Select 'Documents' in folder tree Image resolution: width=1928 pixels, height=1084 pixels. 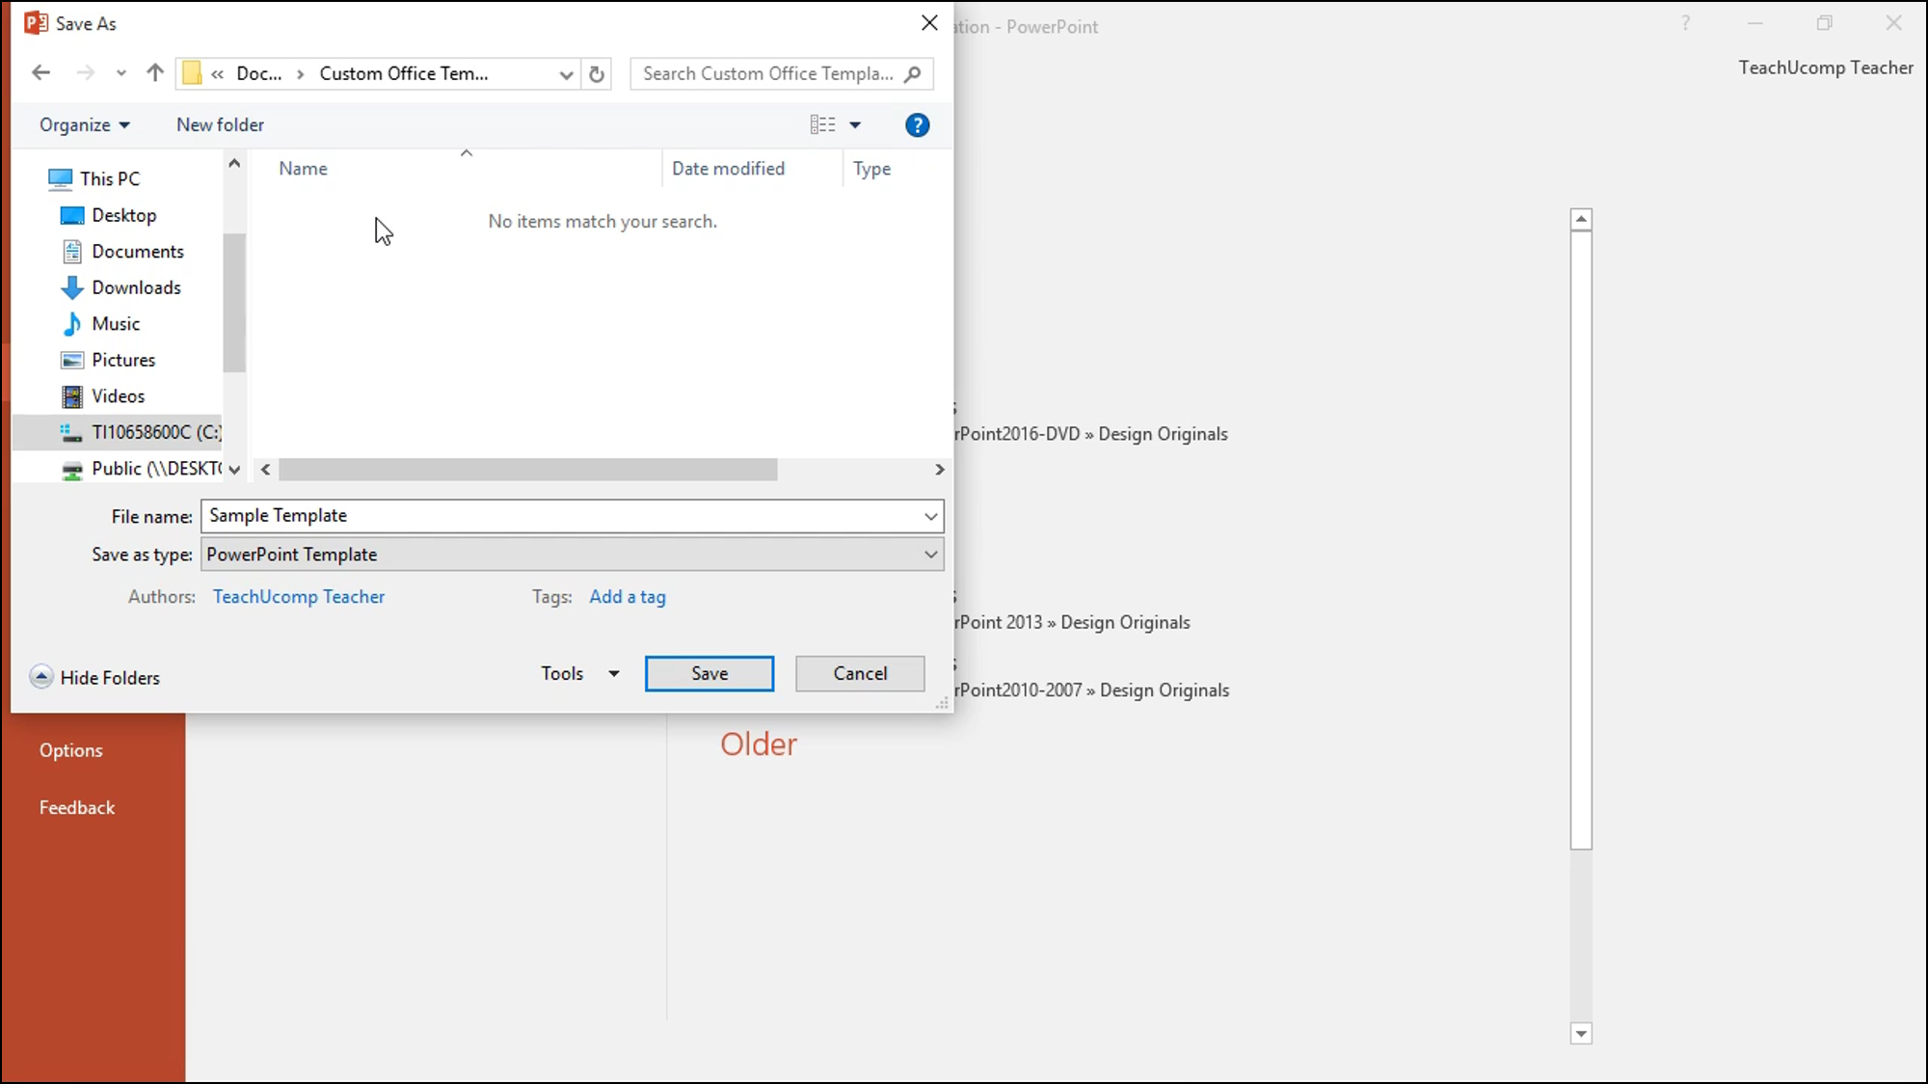coord(138,251)
